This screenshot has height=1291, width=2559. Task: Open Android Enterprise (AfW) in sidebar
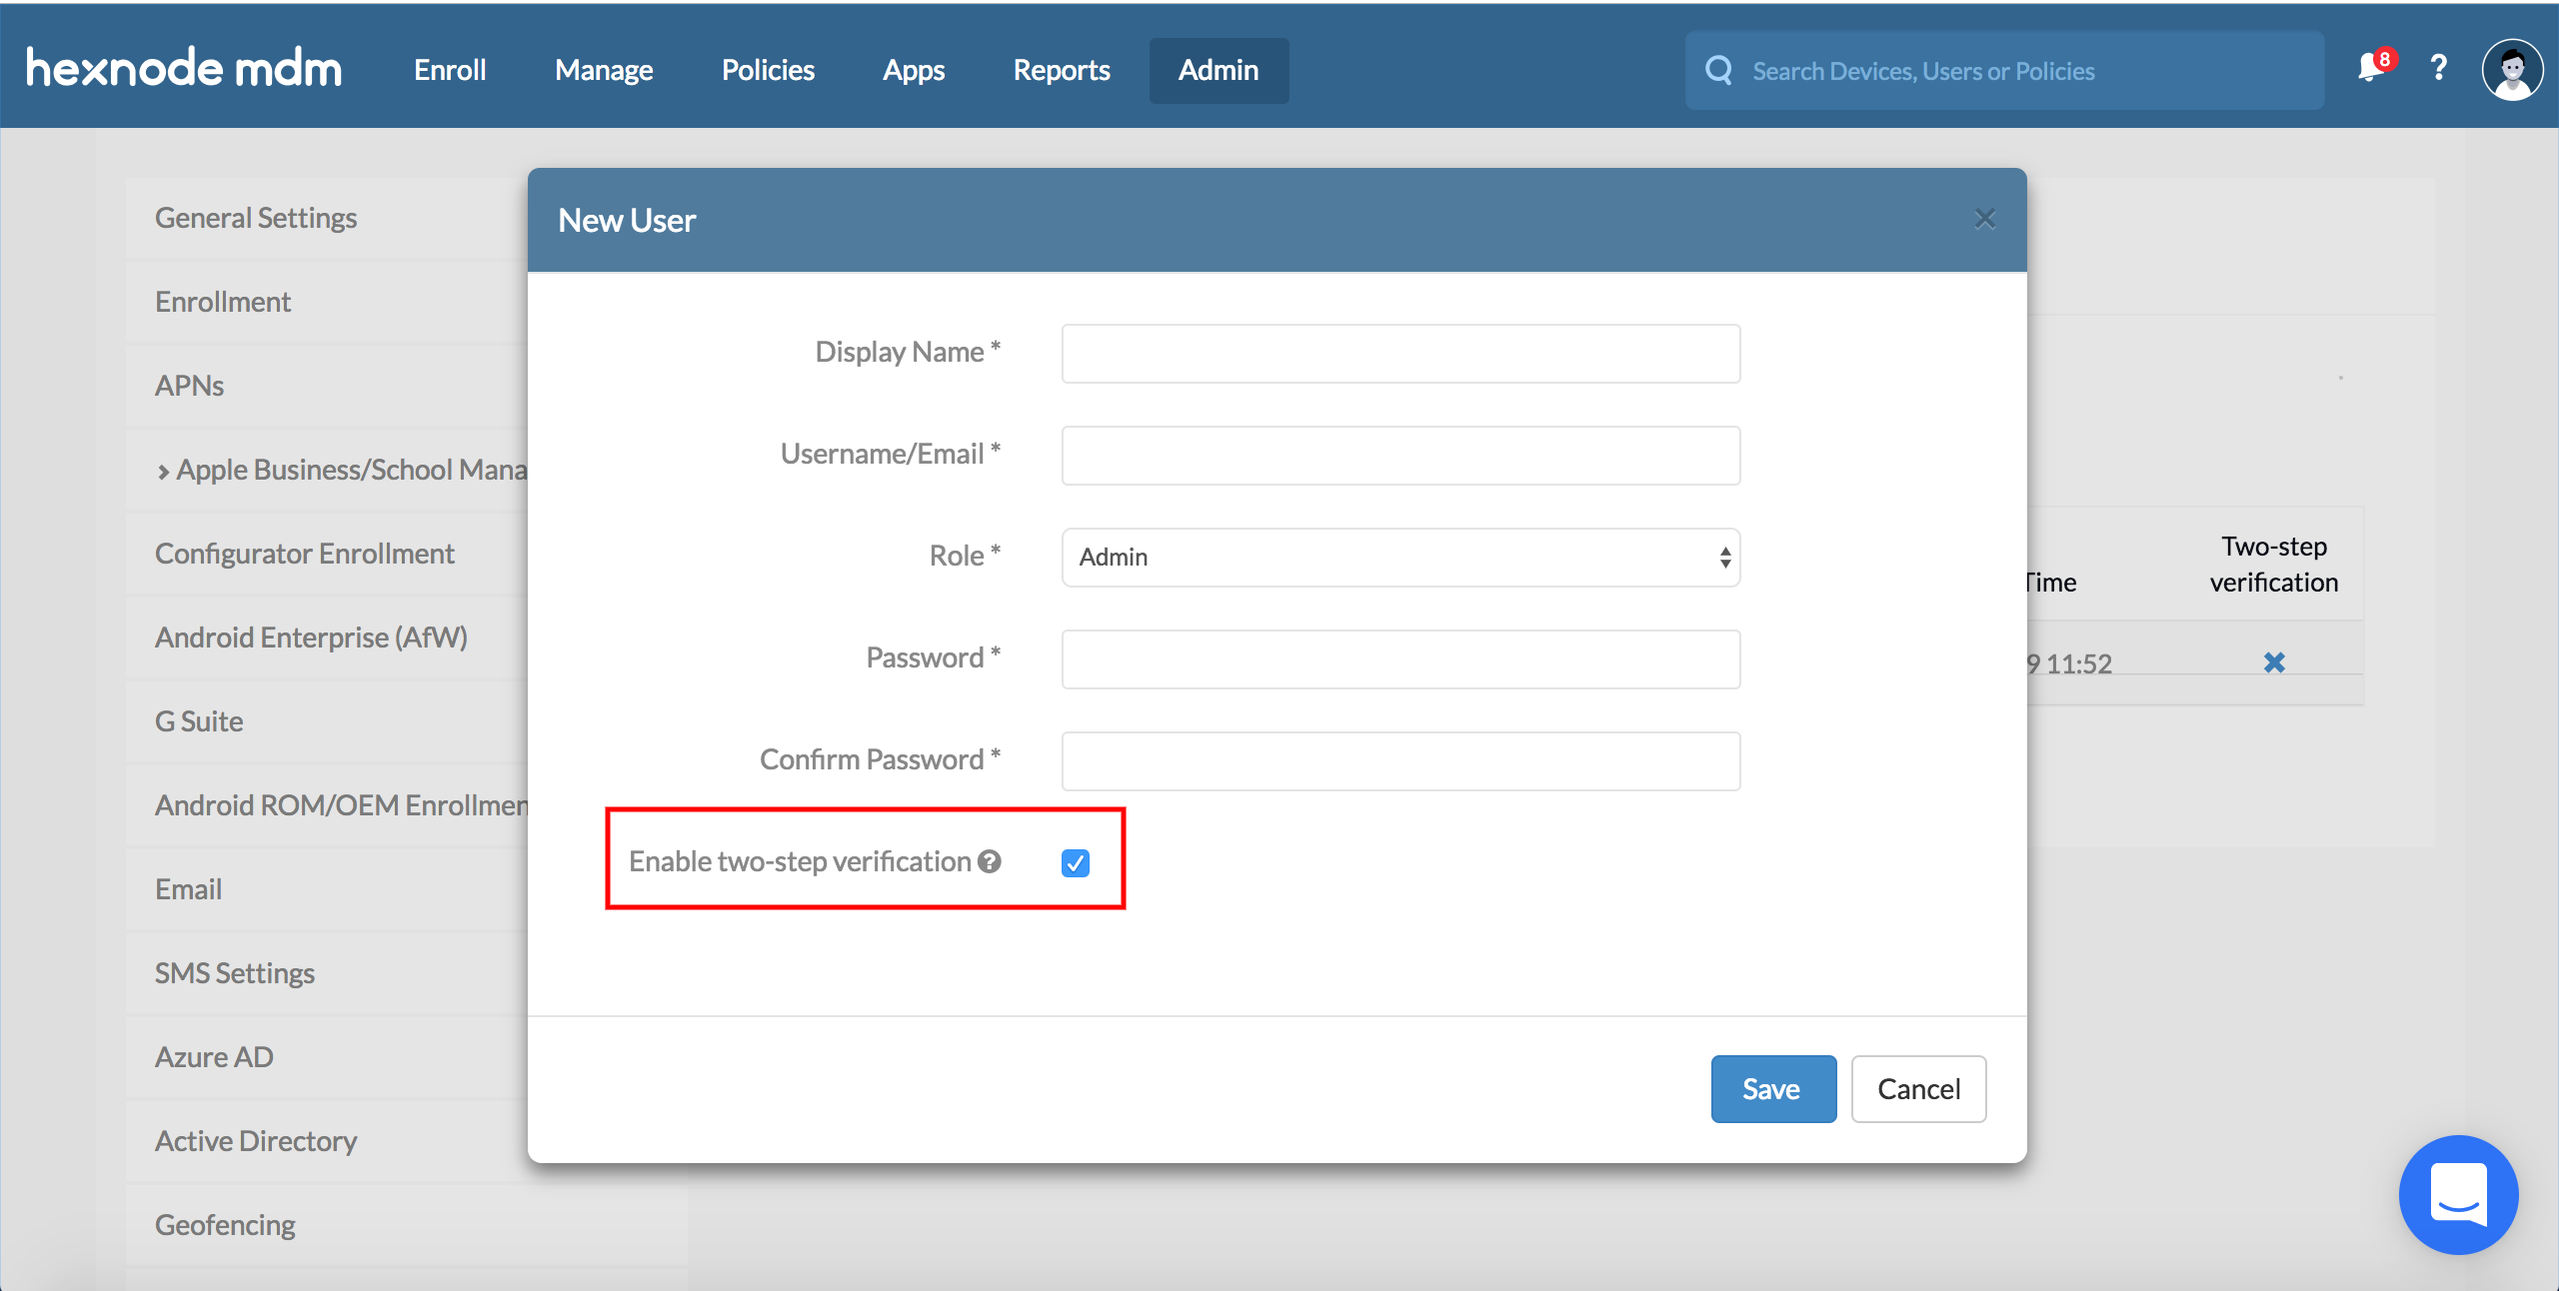tap(327, 638)
